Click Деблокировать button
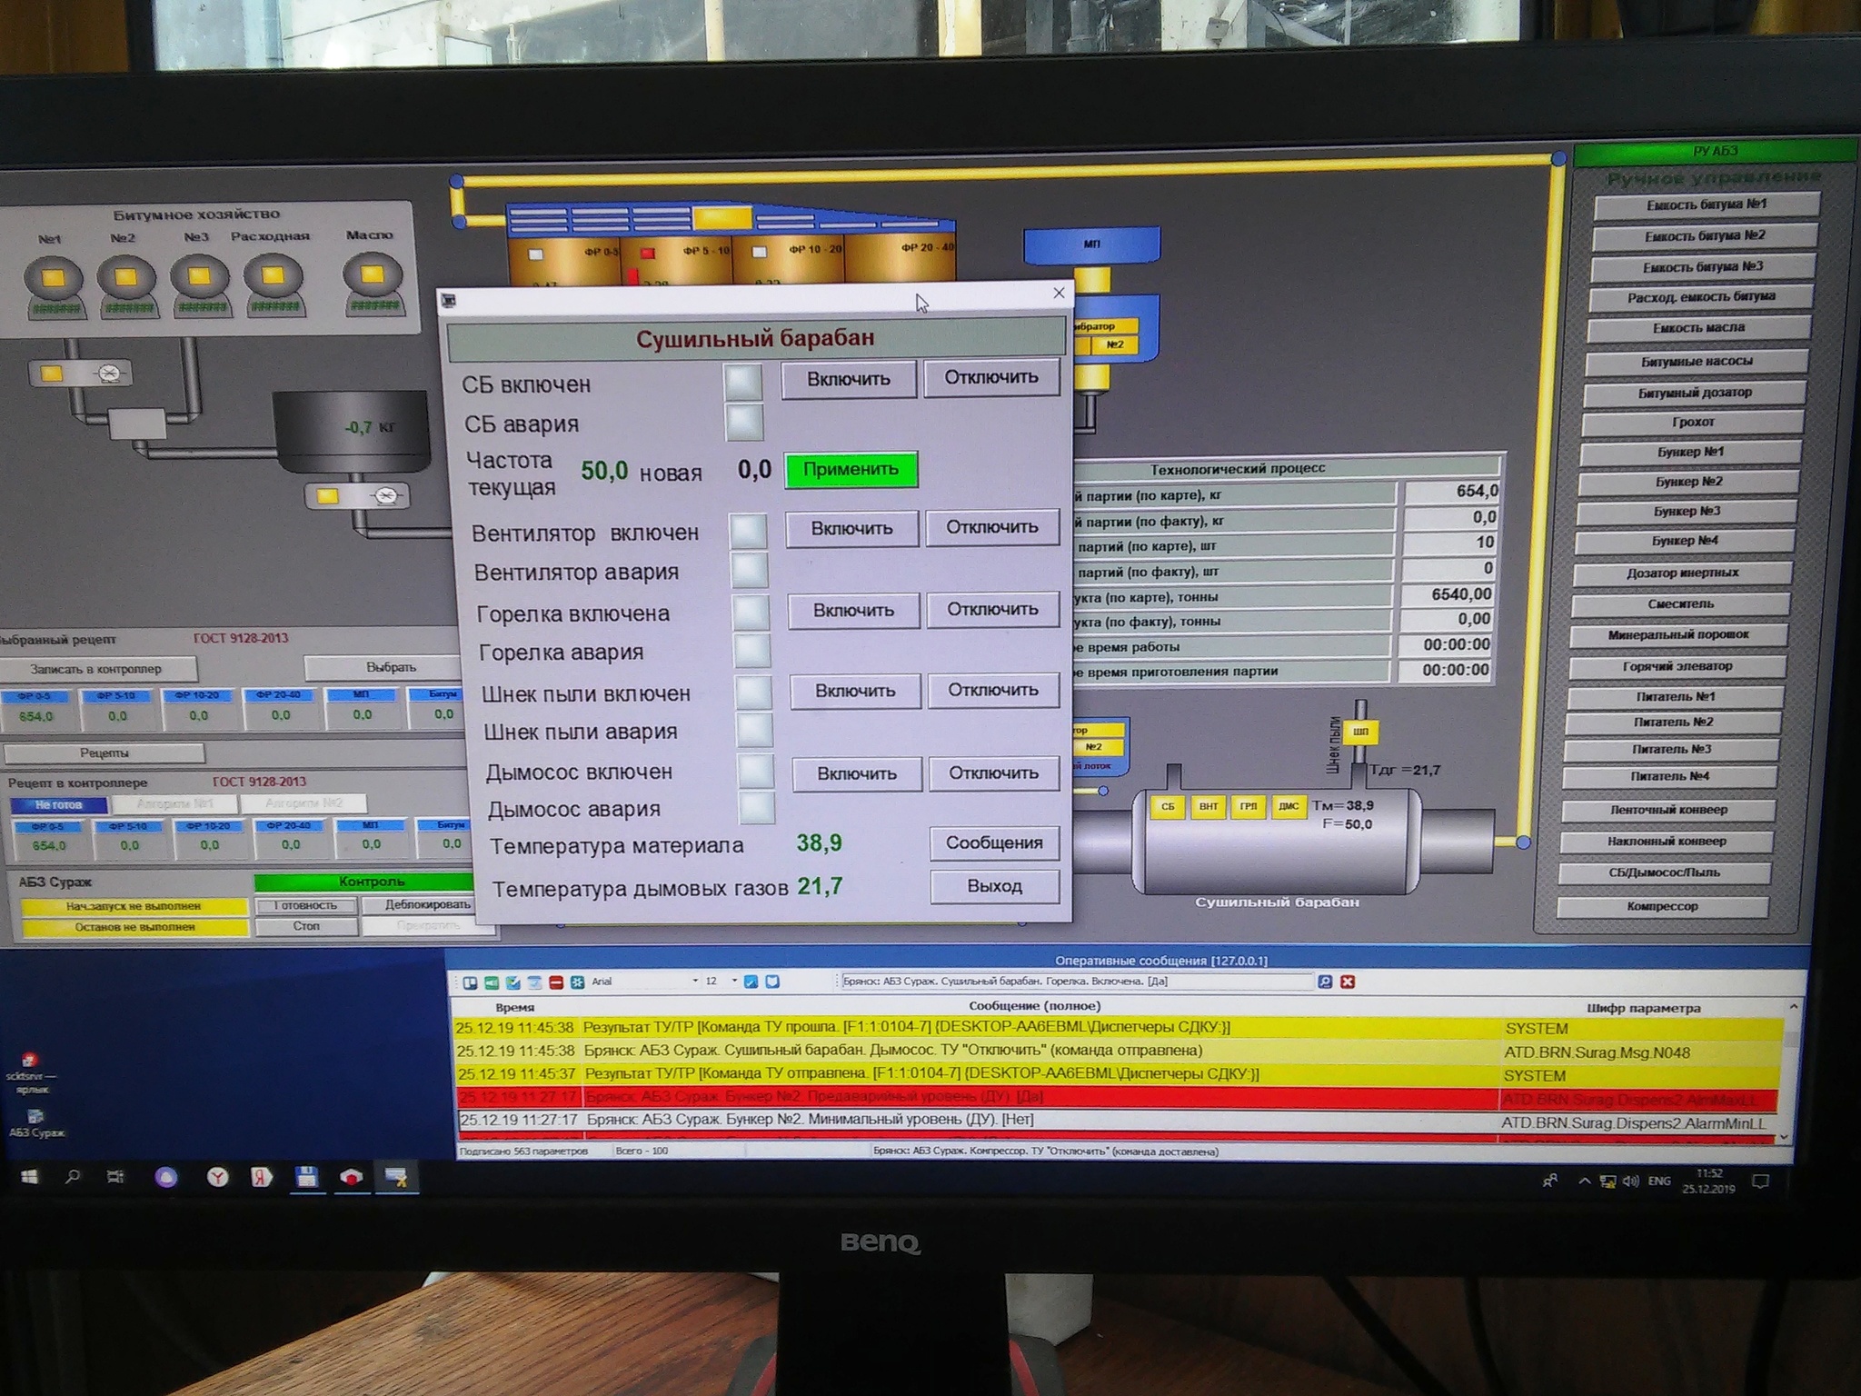Image resolution: width=1861 pixels, height=1396 pixels. coord(428,905)
